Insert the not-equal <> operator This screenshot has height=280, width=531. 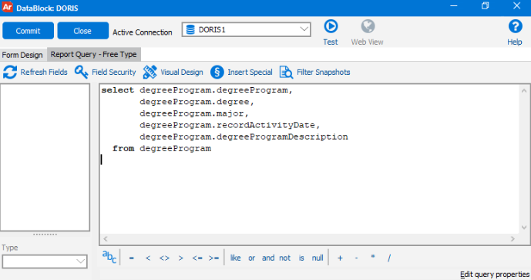pyautogui.click(x=164, y=258)
